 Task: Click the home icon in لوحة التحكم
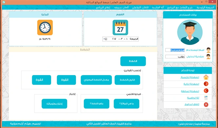206,77
